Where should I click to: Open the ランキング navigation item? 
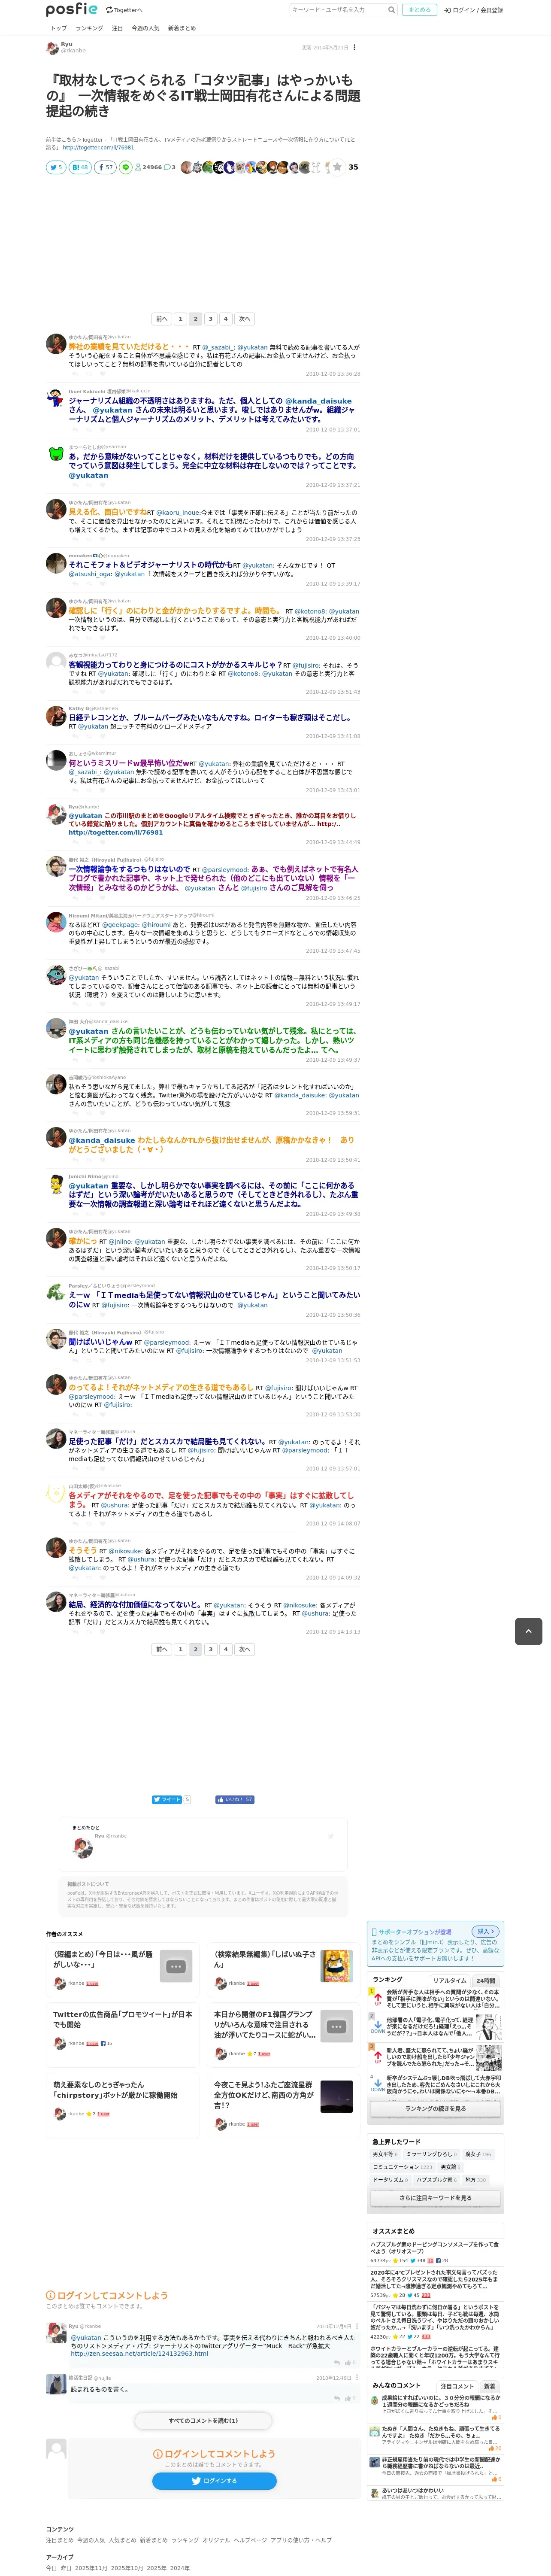[x=89, y=28]
